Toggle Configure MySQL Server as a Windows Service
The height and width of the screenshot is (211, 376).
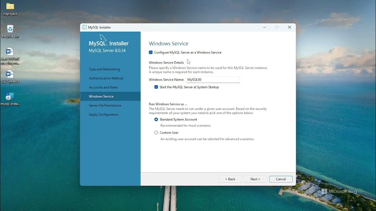click(x=151, y=52)
